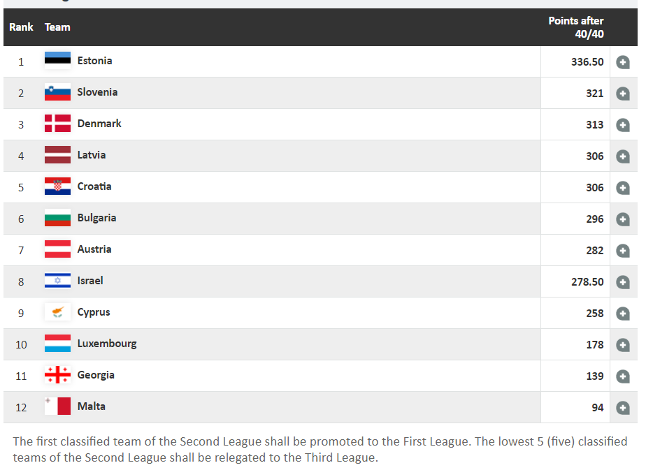
Task: Click the Cyprus flag icon
Action: pos(57,312)
